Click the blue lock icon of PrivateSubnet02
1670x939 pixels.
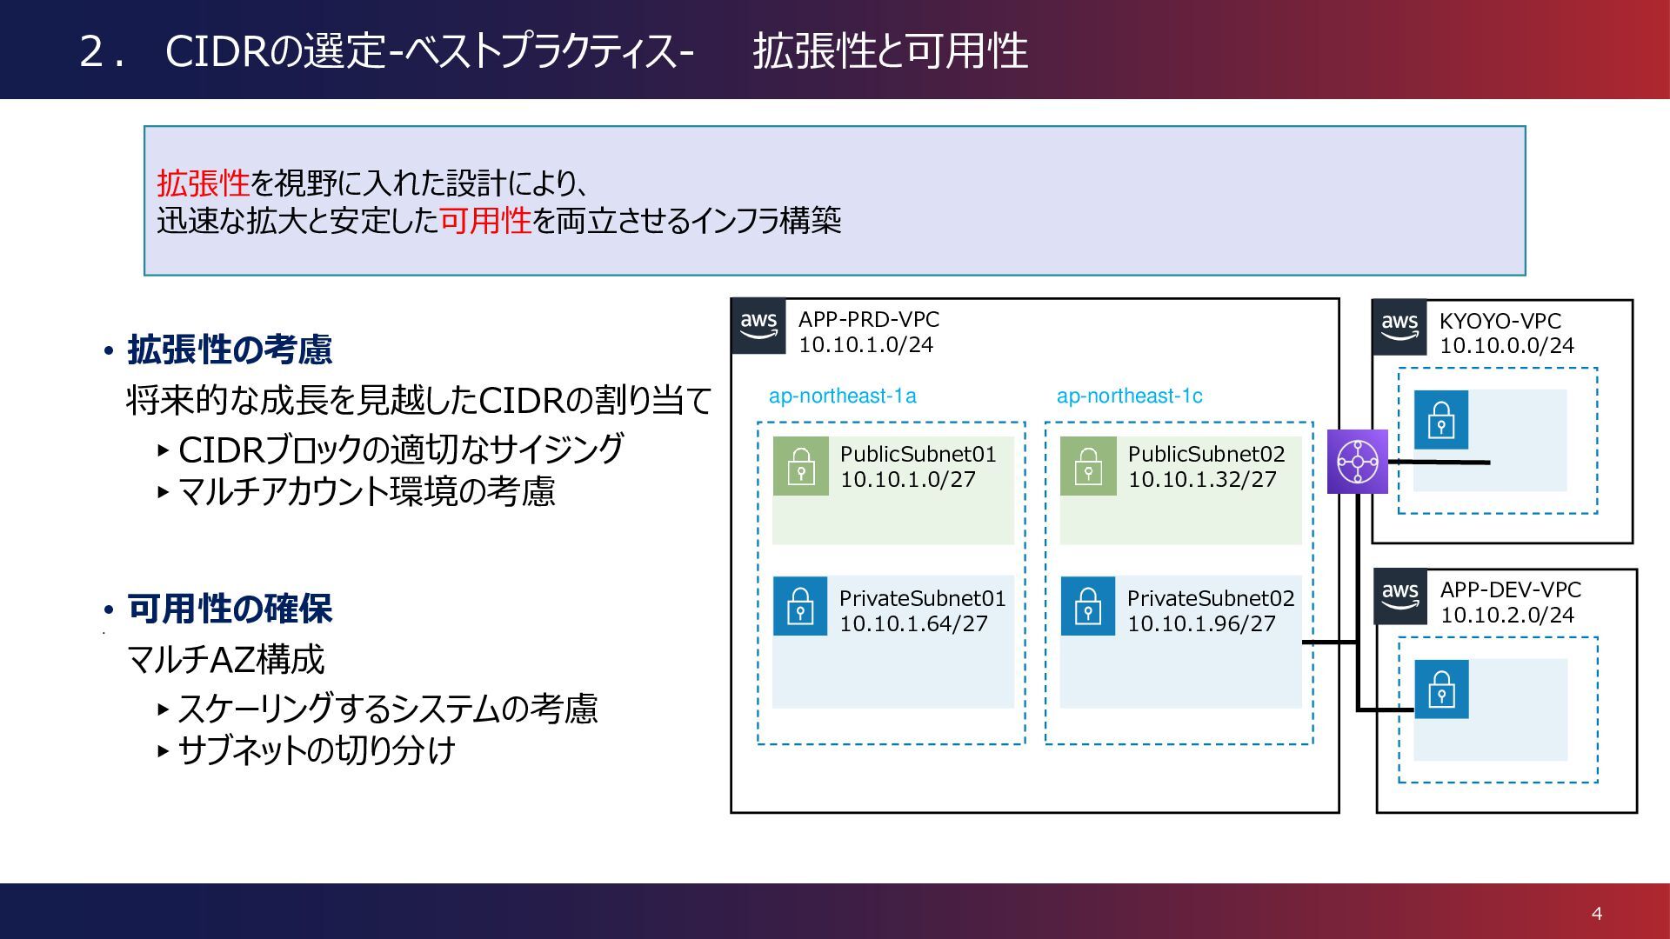pyautogui.click(x=1087, y=606)
